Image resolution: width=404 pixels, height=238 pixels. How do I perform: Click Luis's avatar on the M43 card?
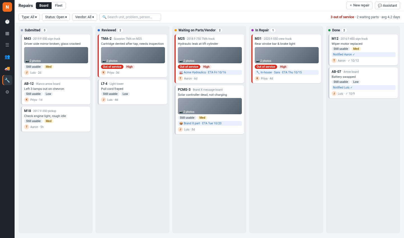[x=27, y=73]
